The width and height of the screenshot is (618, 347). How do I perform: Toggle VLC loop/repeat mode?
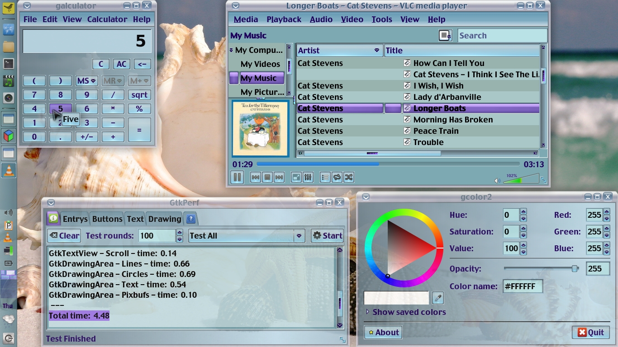[x=337, y=178]
